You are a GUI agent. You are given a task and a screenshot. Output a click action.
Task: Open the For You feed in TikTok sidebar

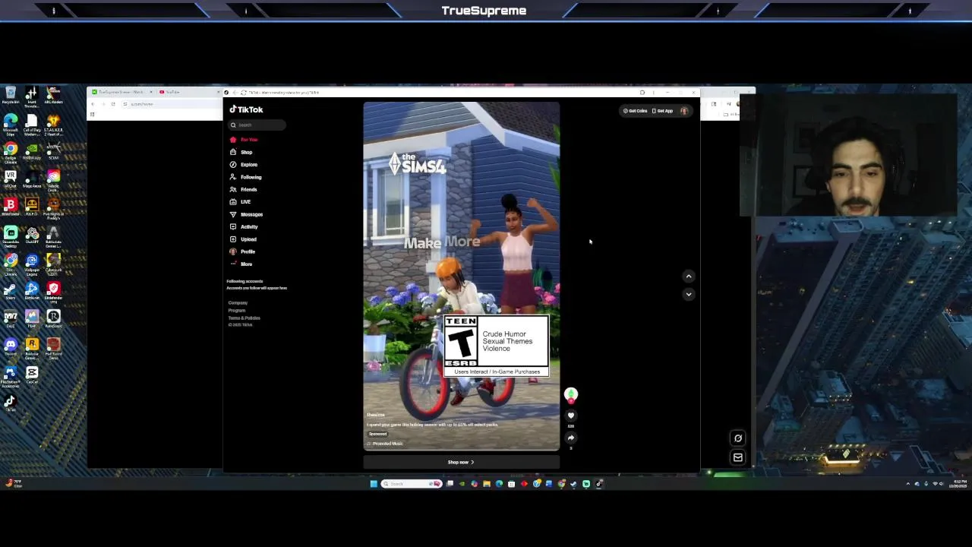[245, 140]
